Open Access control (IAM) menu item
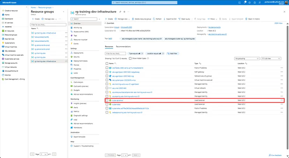 pos(81,32)
